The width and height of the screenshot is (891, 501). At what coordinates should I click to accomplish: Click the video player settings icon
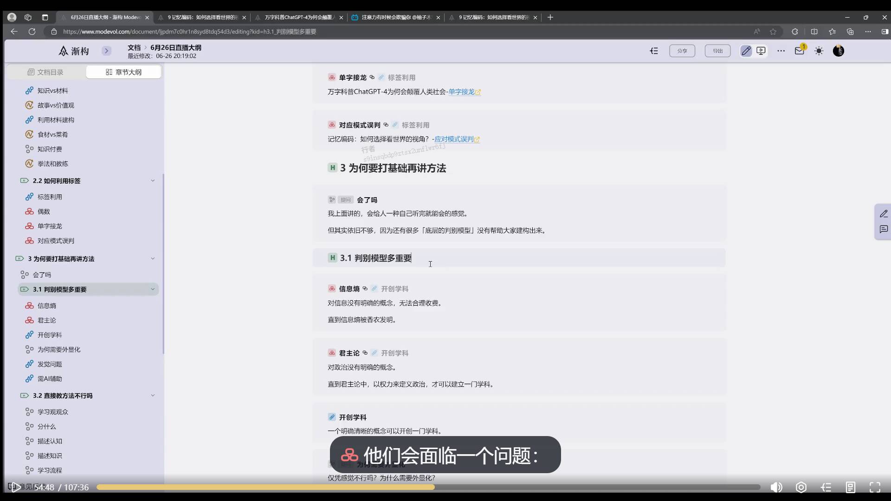tap(801, 487)
